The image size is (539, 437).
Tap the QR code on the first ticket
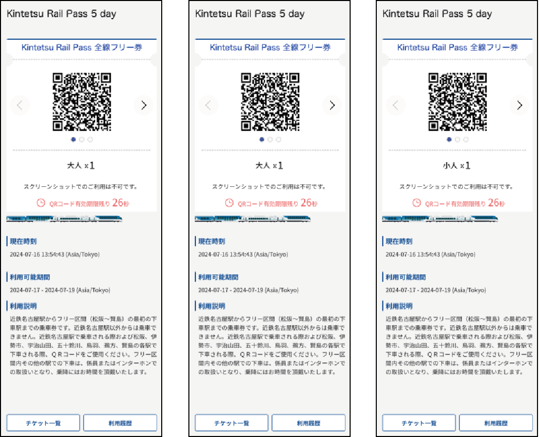pyautogui.click(x=82, y=102)
